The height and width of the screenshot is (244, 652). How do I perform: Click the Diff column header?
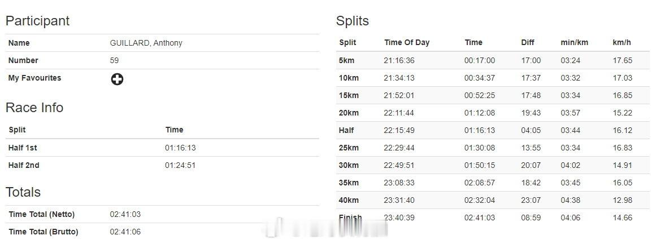tap(528, 42)
